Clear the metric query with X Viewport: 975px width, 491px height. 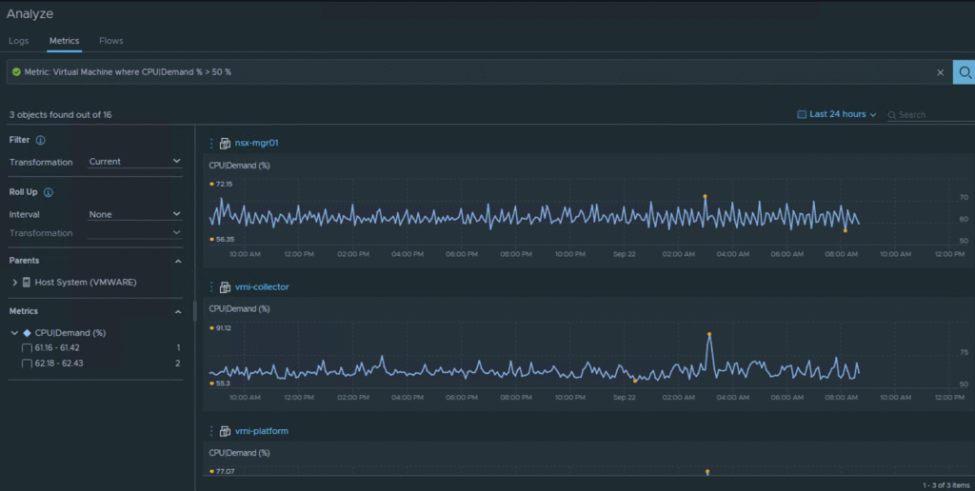coord(940,72)
